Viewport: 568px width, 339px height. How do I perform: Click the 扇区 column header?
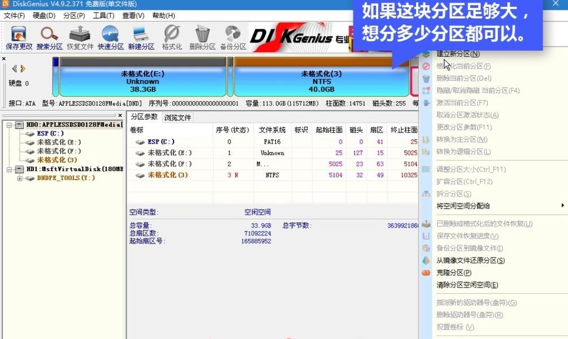click(377, 130)
